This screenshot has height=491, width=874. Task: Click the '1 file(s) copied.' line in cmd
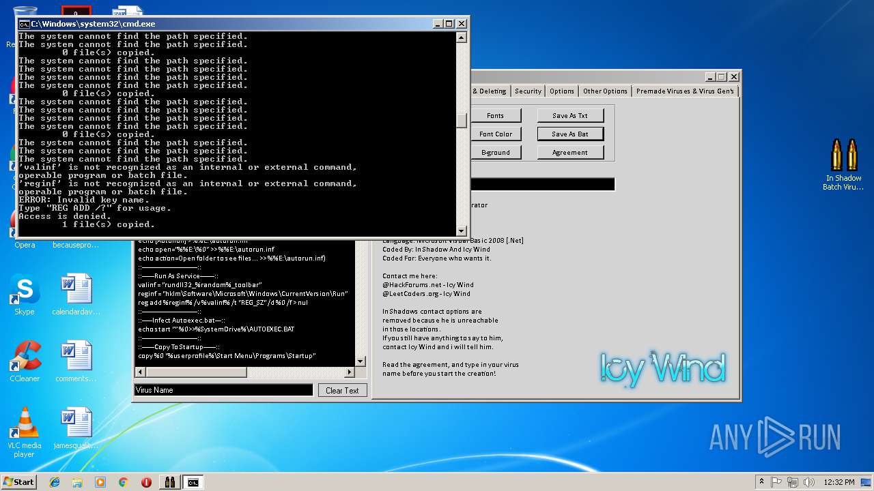pyautogui.click(x=109, y=224)
